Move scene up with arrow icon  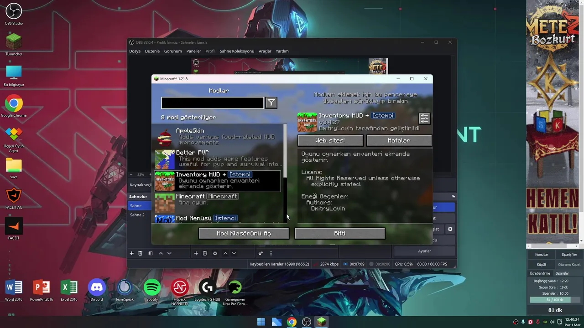pos(161,253)
